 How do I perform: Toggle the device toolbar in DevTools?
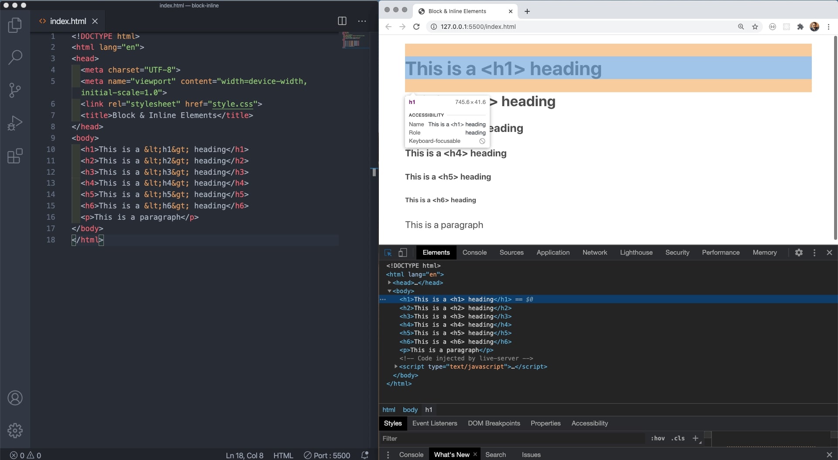402,252
